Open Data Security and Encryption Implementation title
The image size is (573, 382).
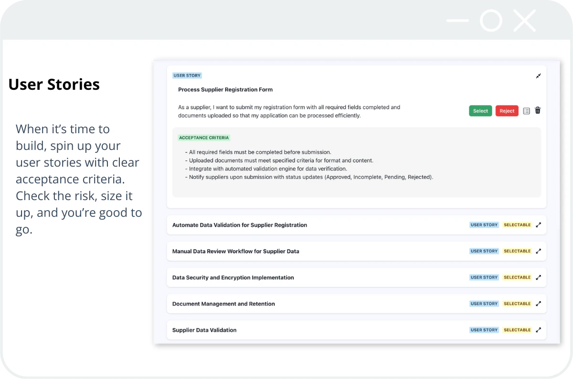(233, 277)
